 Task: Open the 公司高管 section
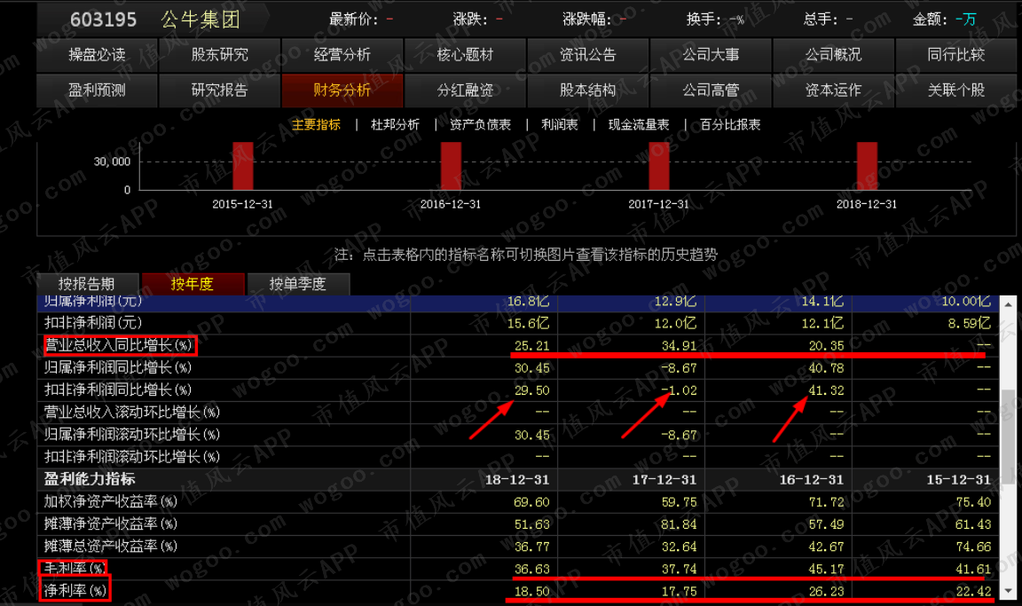click(x=711, y=90)
